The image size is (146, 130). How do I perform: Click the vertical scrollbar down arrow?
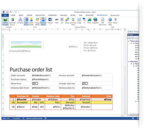(x=125, y=114)
